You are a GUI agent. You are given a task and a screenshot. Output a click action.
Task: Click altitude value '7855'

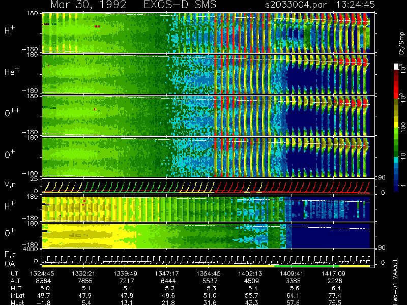coord(85,281)
